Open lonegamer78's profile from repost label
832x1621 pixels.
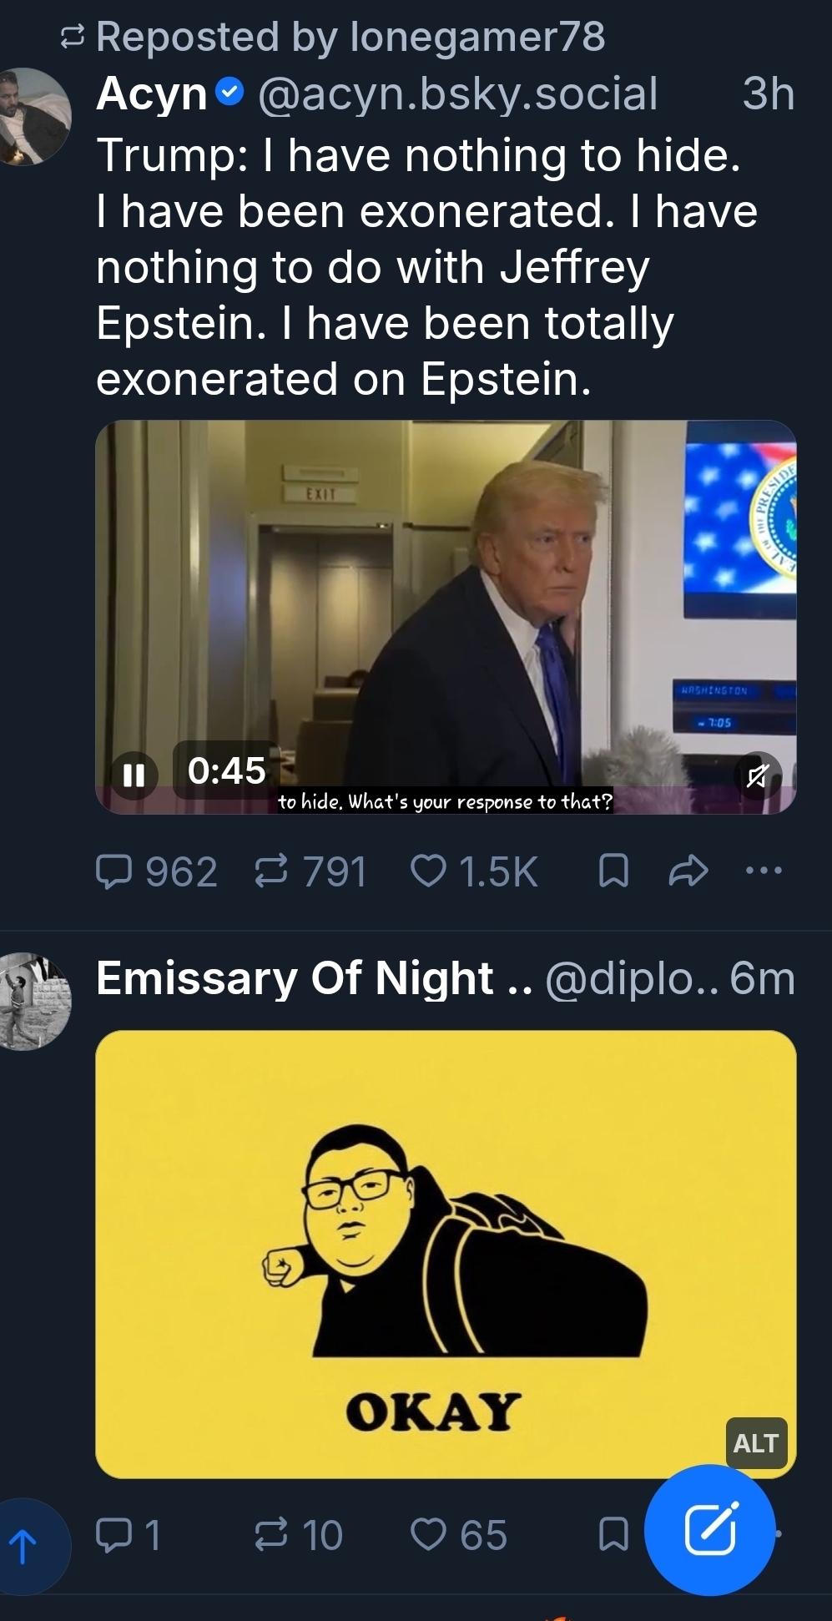pyautogui.click(x=477, y=37)
